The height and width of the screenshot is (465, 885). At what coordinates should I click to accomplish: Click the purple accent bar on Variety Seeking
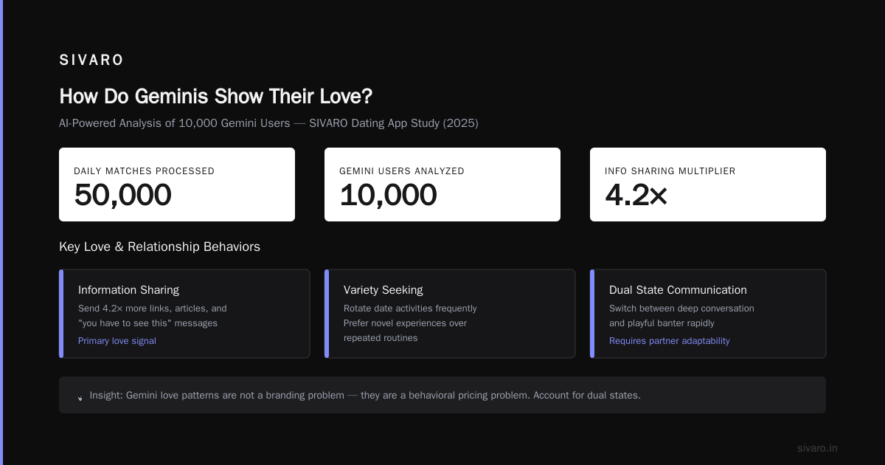327,314
